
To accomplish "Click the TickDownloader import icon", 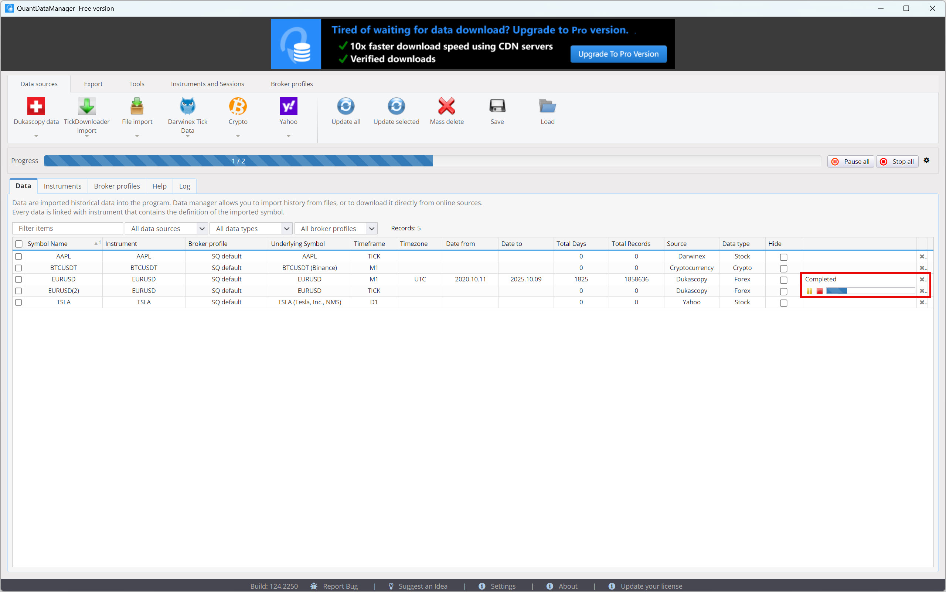I will (86, 106).
